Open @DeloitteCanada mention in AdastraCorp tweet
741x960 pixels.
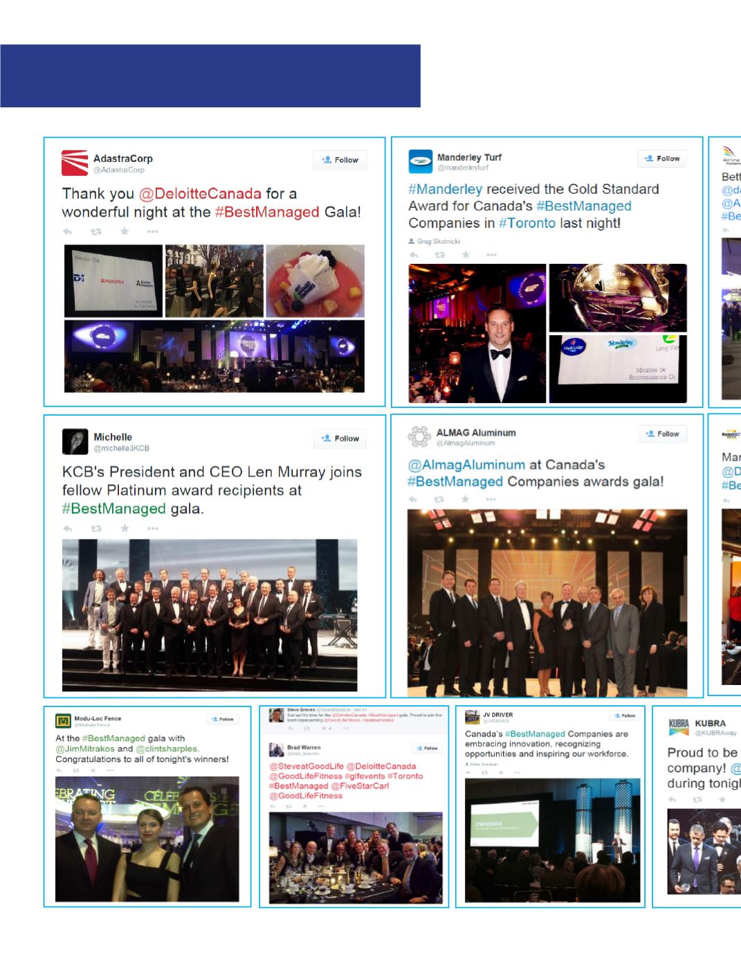(x=200, y=193)
